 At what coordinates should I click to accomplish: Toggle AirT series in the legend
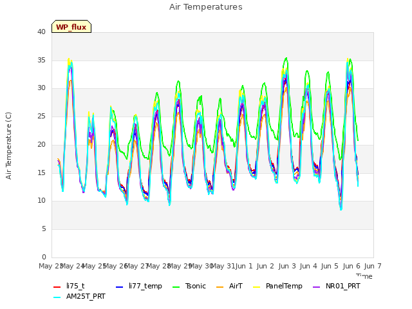point(229,286)
